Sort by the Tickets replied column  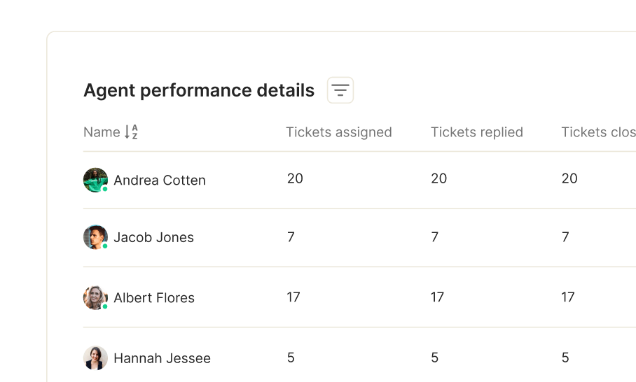point(476,132)
